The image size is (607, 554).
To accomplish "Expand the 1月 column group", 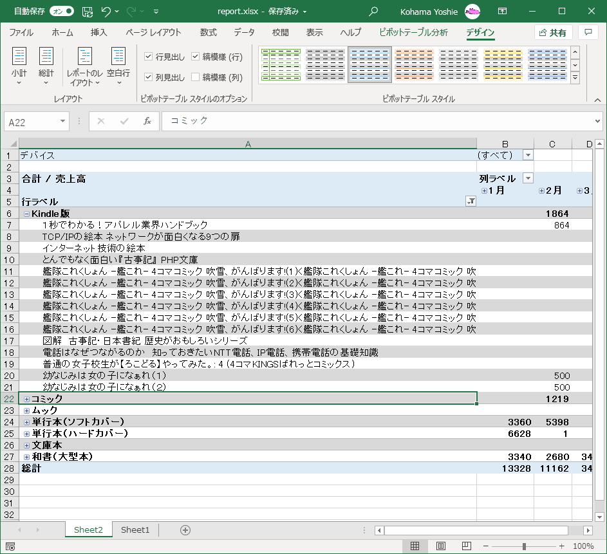I will point(484,190).
